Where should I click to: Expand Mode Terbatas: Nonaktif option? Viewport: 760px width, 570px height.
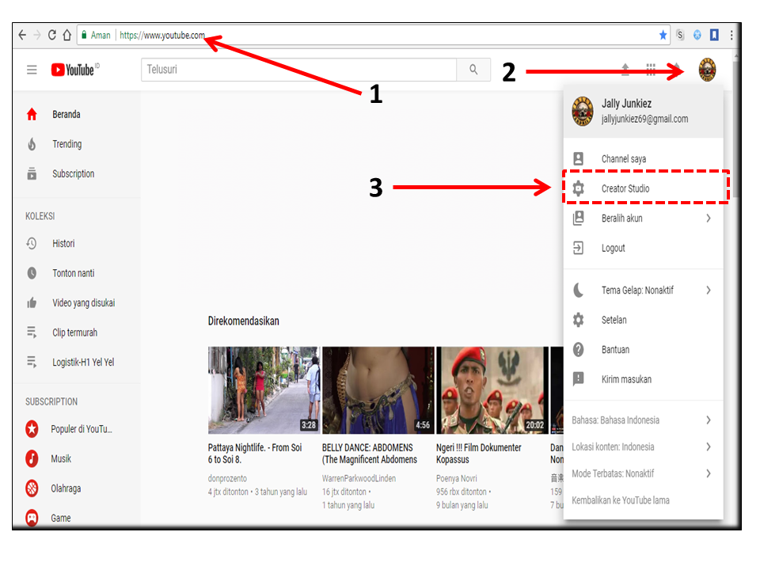tap(643, 473)
